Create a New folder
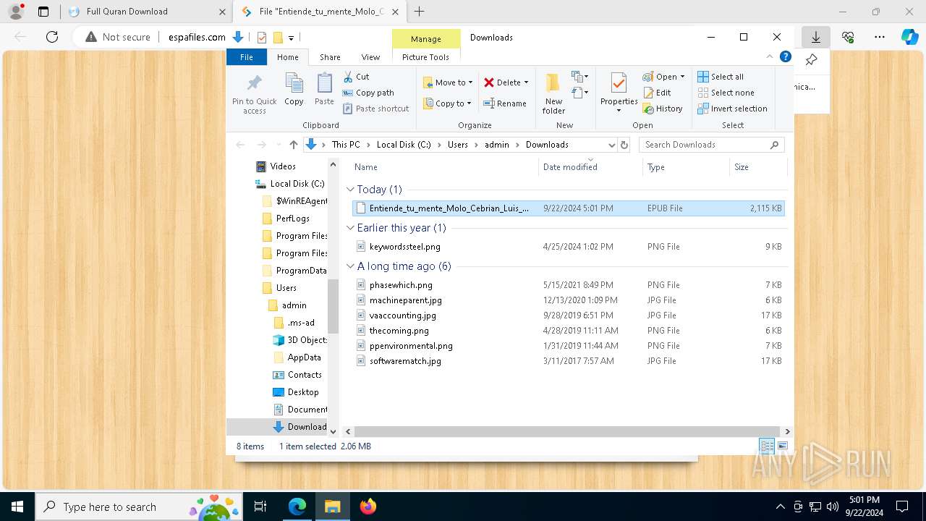Image resolution: width=926 pixels, height=521 pixels. (x=553, y=93)
